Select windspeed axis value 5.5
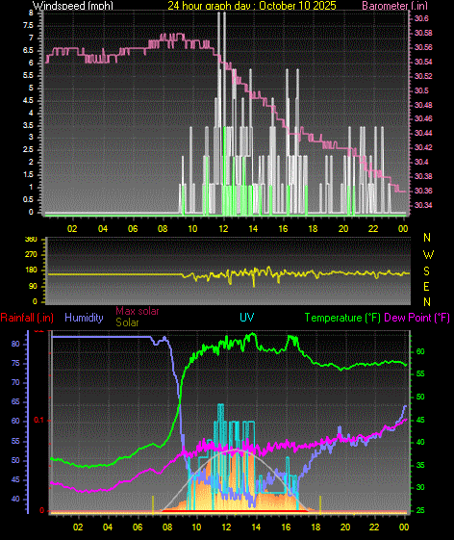 tap(28, 76)
